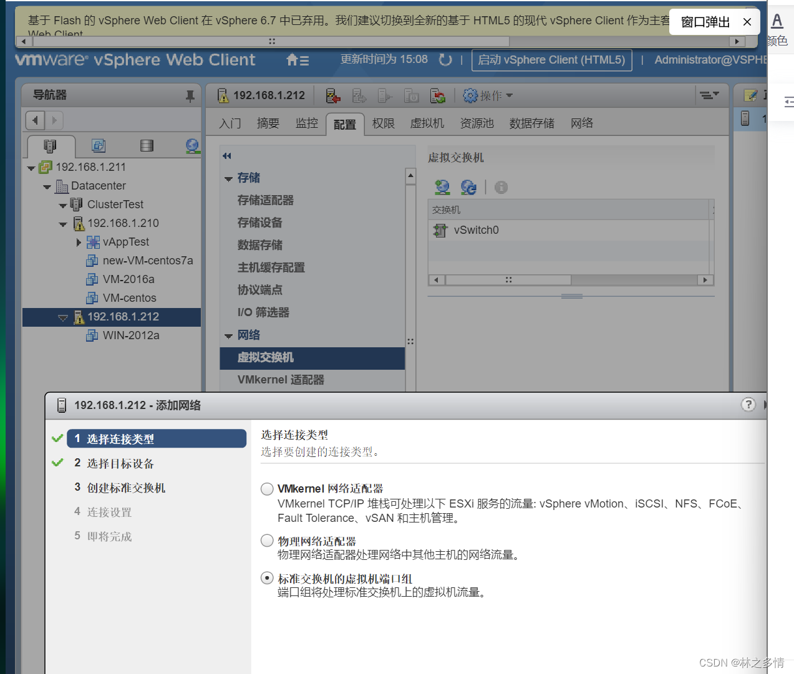Open the Resource Pools tab

(x=477, y=123)
